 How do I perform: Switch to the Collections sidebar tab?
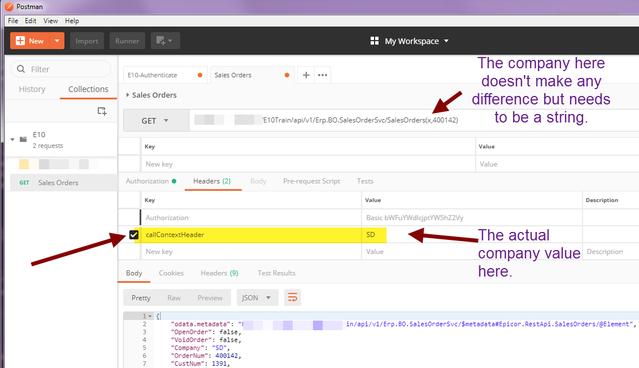pos(89,89)
